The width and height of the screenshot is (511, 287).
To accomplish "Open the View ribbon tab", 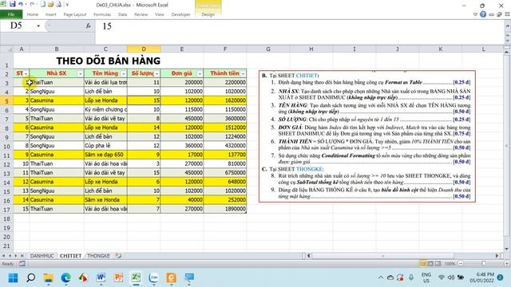I will (160, 14).
